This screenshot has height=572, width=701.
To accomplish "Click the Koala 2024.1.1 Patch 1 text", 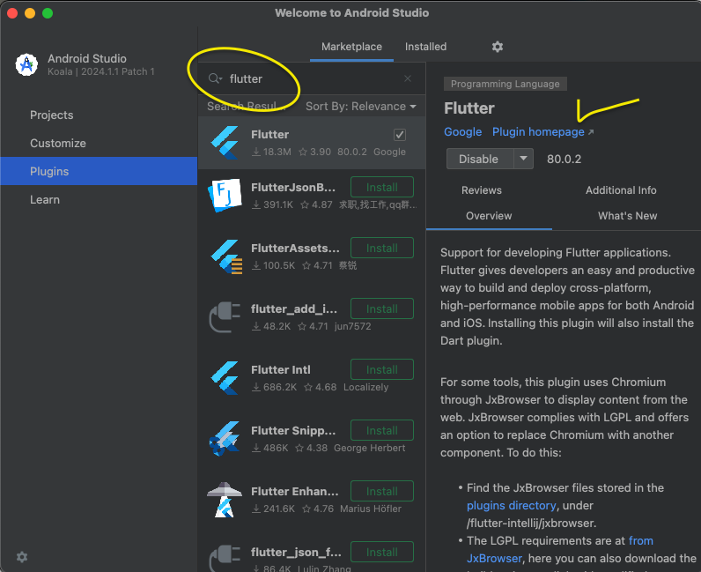I will [101, 71].
